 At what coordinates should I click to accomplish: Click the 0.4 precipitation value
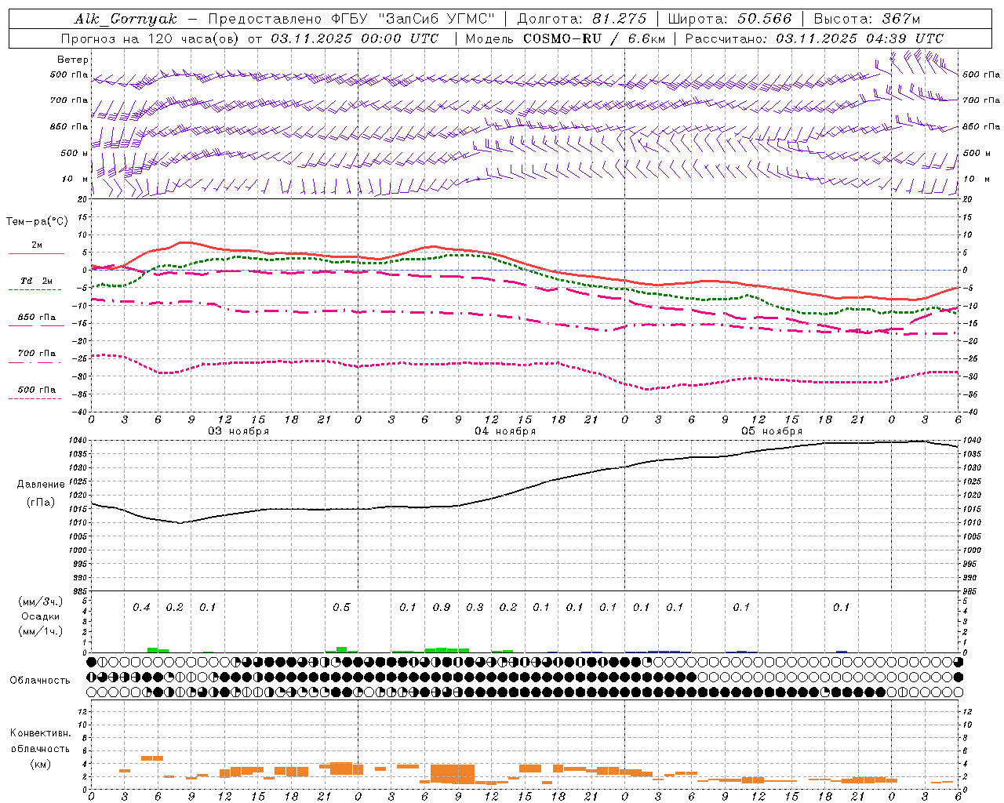pos(141,607)
